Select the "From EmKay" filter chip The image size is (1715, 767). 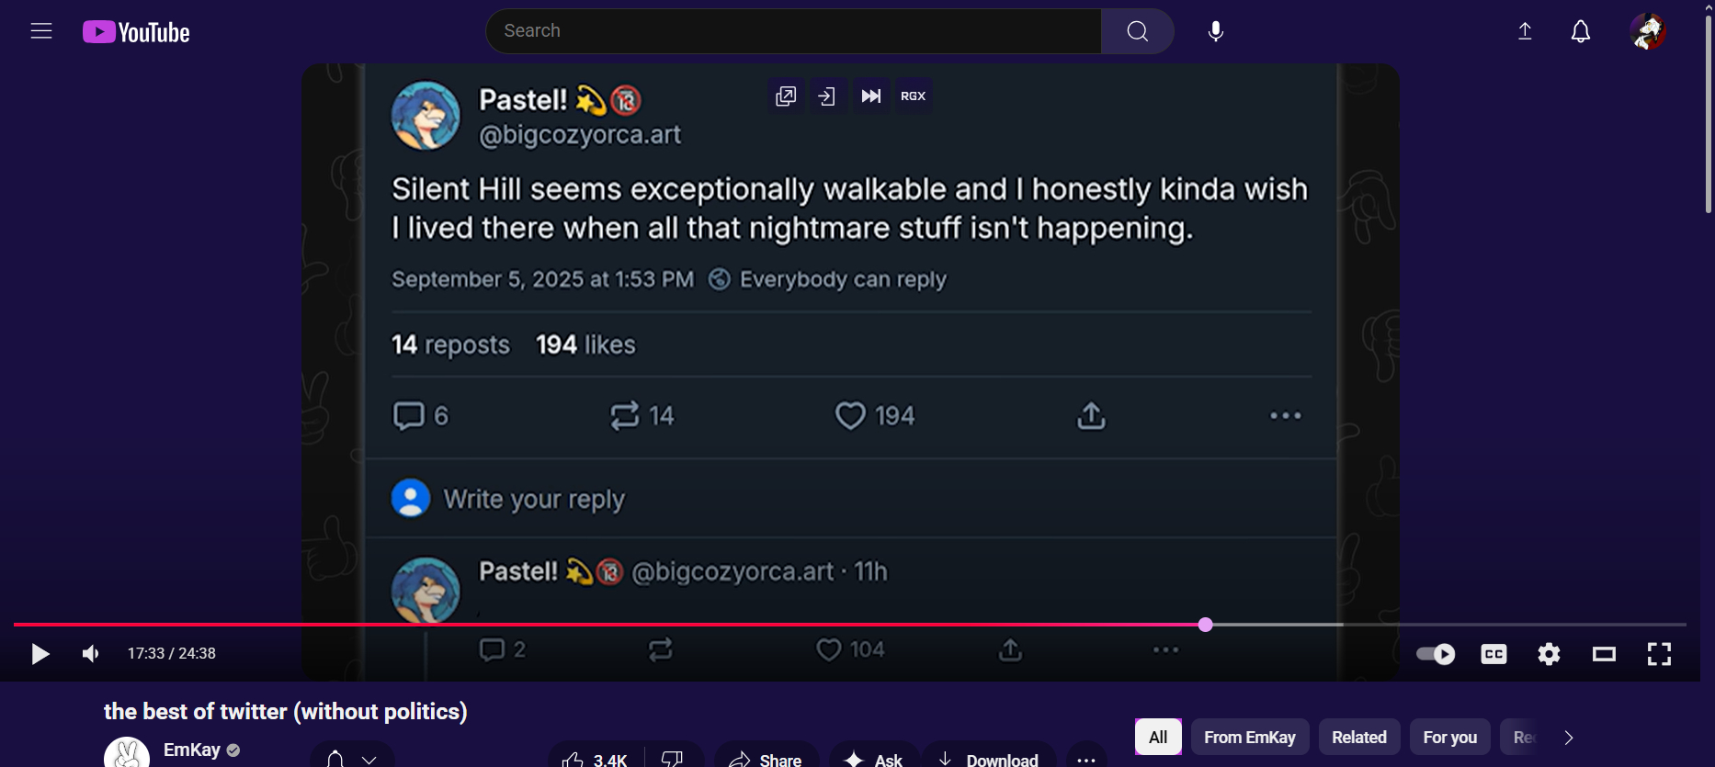click(1249, 738)
